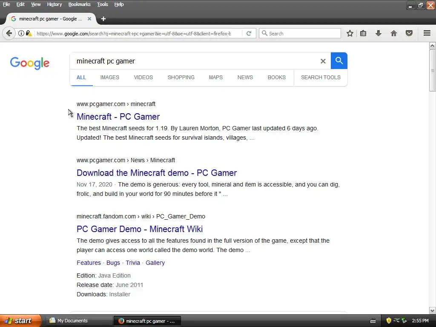Viewport: 436px width, 327px height.
Task: Click the Google search query field
Action: pyautogui.click(x=195, y=61)
